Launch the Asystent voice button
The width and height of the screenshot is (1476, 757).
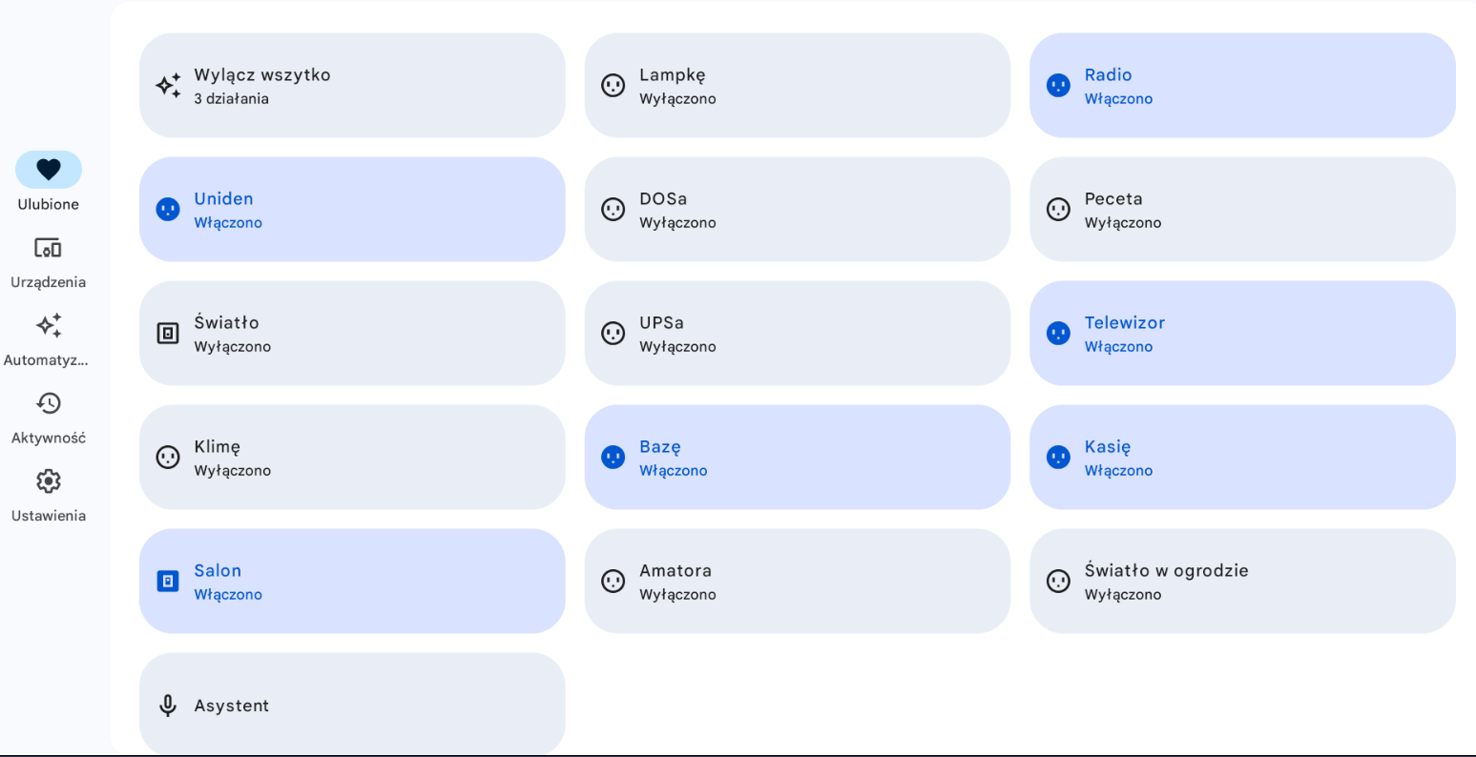(352, 705)
